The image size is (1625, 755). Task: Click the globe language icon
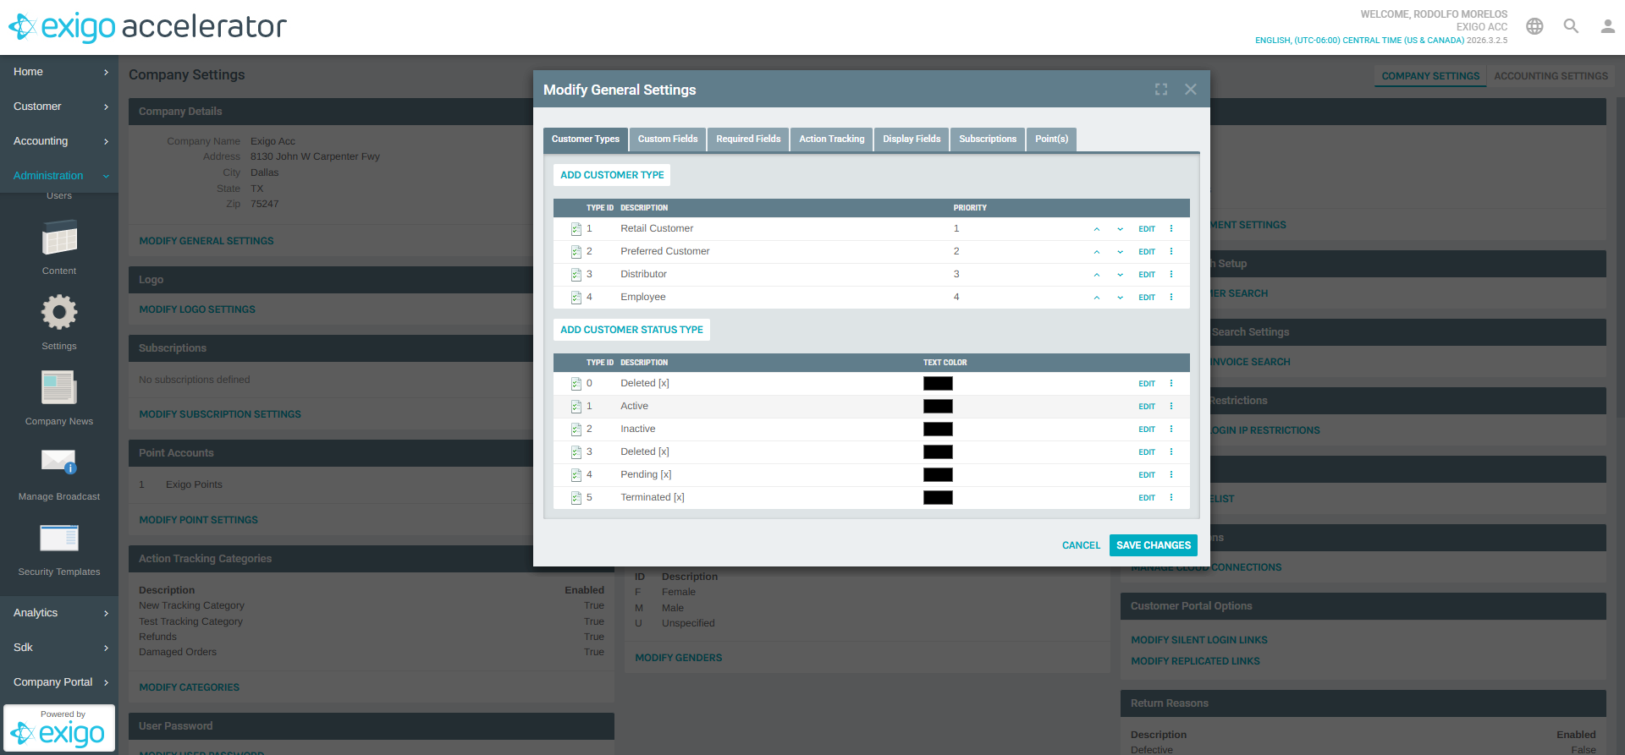point(1534,26)
